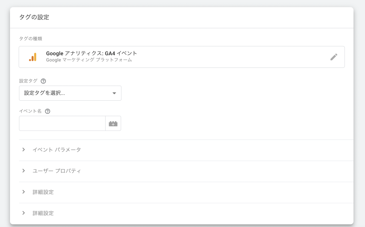Expand the イベント パラメータ chevron

[24, 150]
